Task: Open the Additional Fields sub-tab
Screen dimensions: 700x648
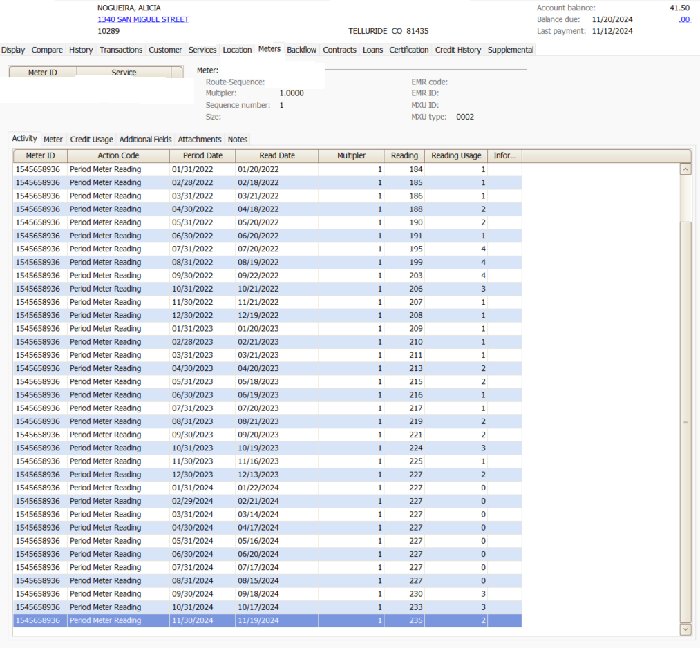Action: tap(146, 140)
